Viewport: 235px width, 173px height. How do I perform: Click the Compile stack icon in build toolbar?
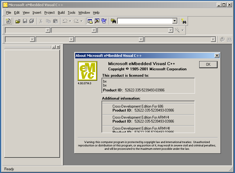click(x=222, y=39)
